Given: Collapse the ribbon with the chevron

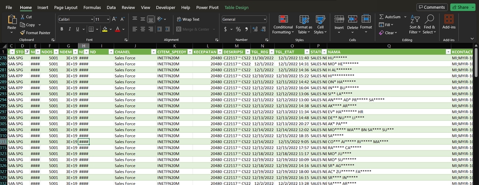Looking at the screenshot, I should [473, 39].
